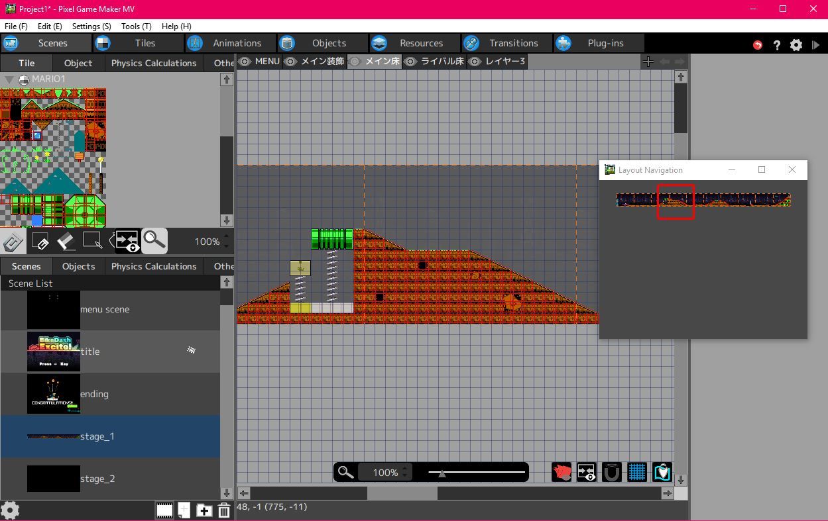
Task: Select the Eraser tool in the tile toolbar
Action: point(66,241)
